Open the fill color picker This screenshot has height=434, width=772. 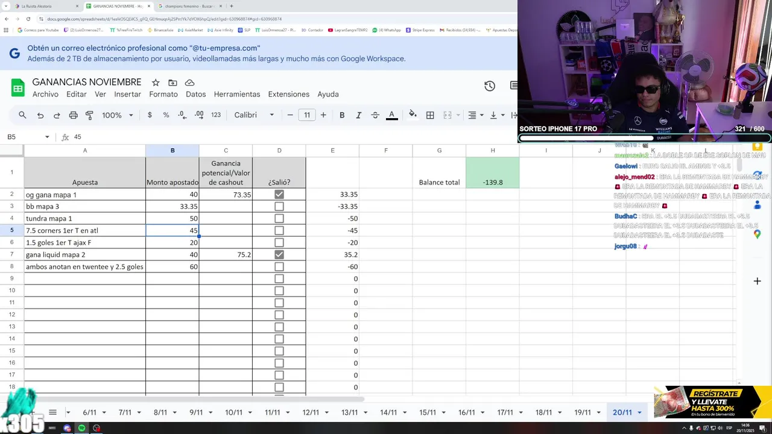[x=413, y=115]
